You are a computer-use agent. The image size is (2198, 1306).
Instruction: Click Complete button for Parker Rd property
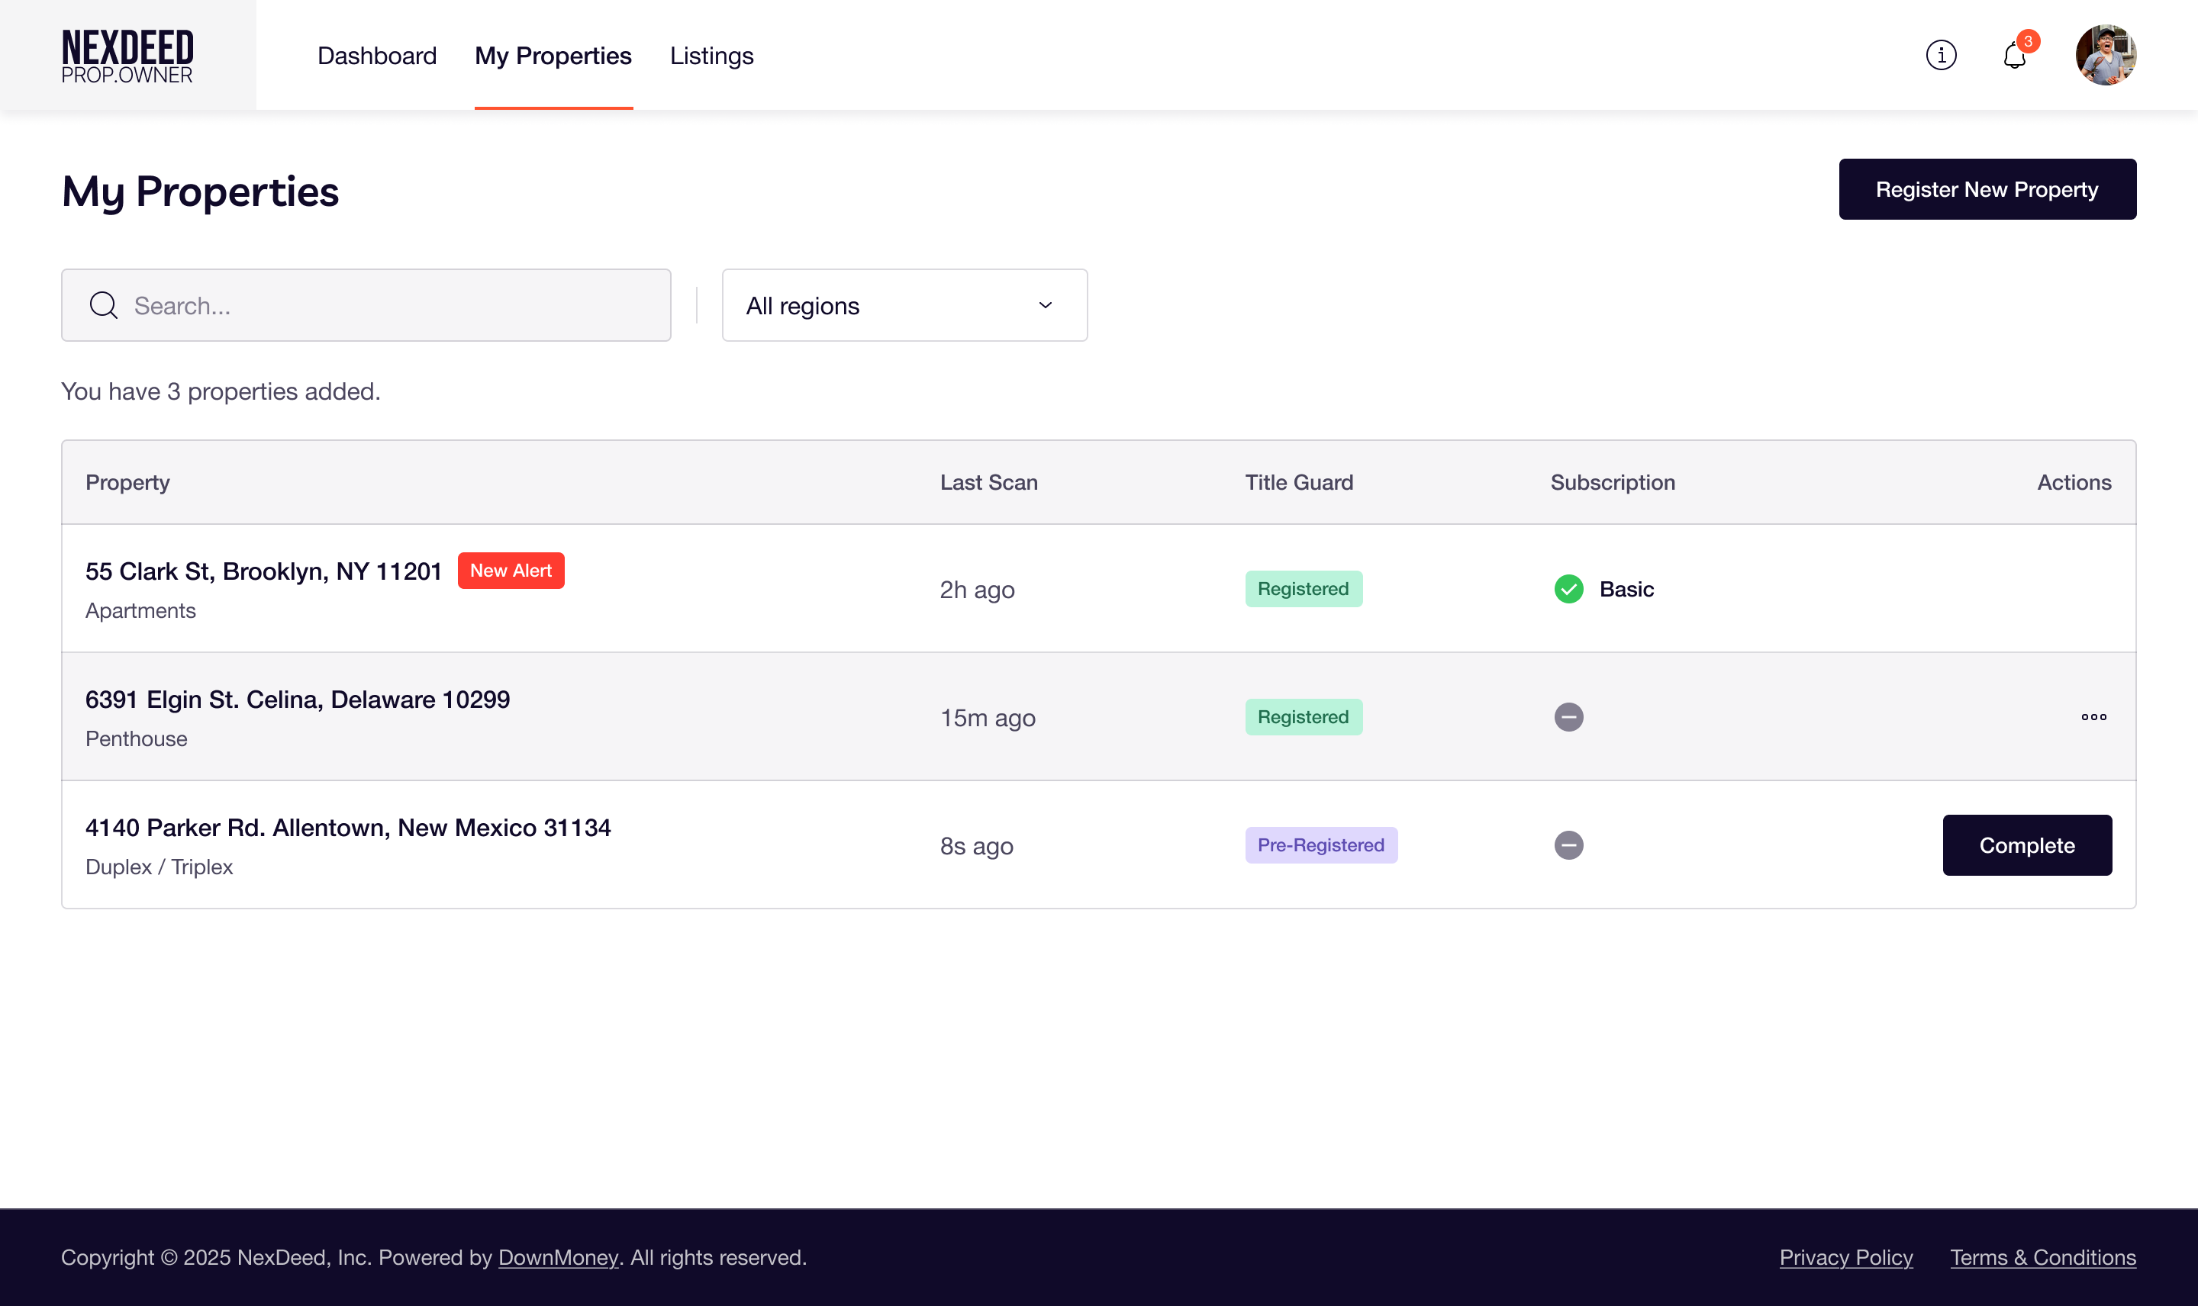click(2026, 846)
